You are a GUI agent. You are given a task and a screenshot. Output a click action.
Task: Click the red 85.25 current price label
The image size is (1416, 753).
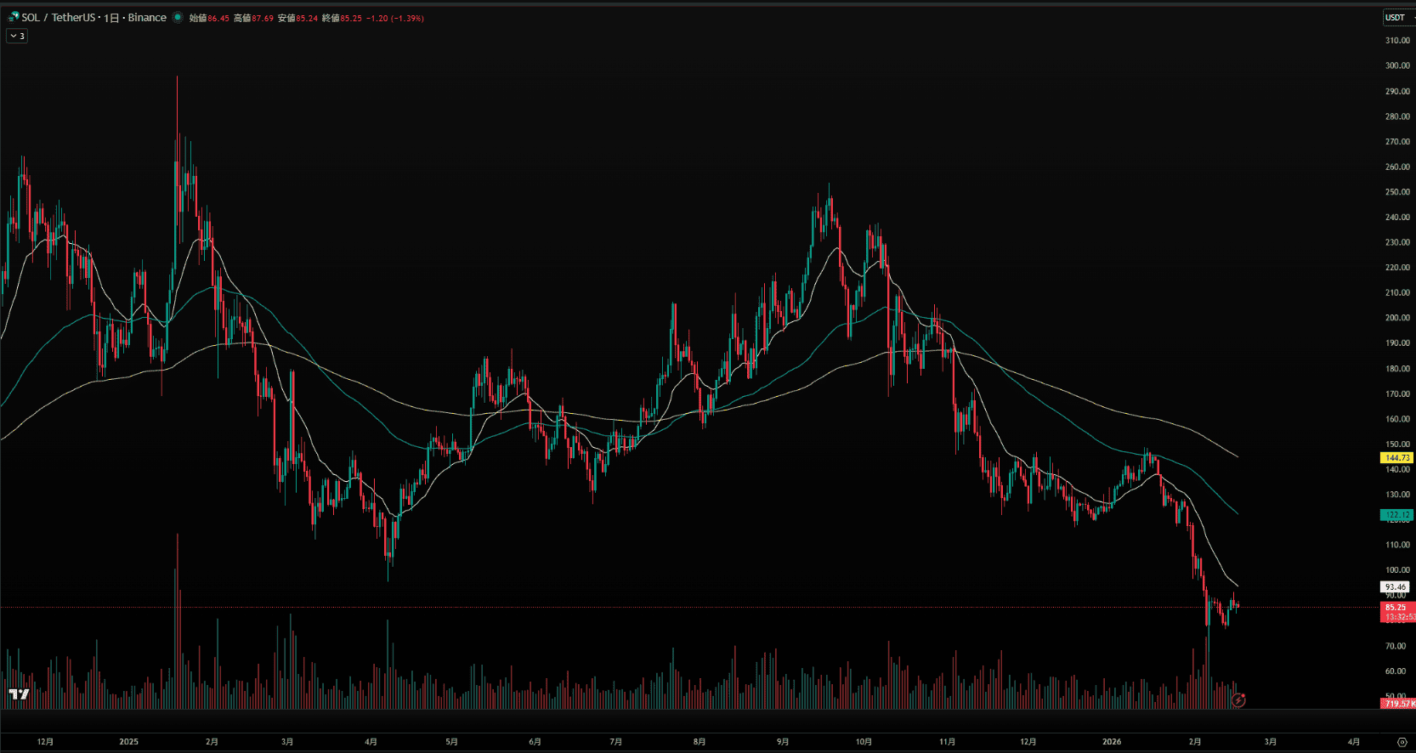(1396, 607)
